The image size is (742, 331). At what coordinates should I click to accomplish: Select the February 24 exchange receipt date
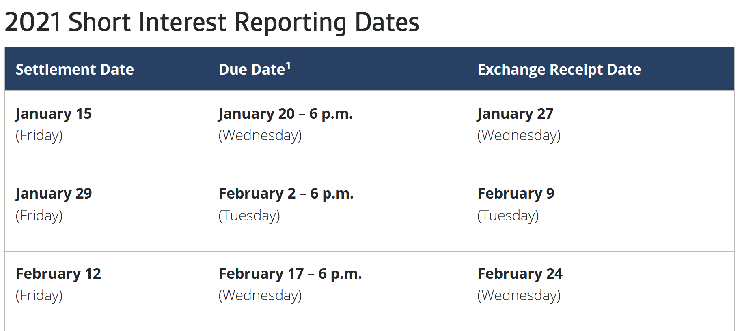520,274
